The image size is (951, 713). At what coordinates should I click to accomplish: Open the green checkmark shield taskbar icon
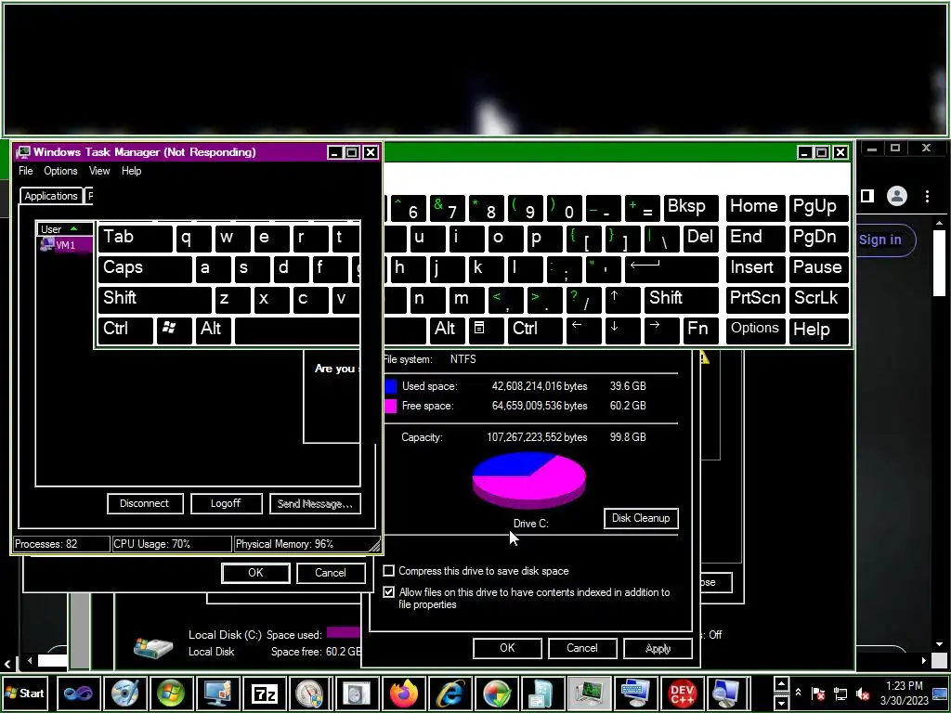[x=496, y=693]
